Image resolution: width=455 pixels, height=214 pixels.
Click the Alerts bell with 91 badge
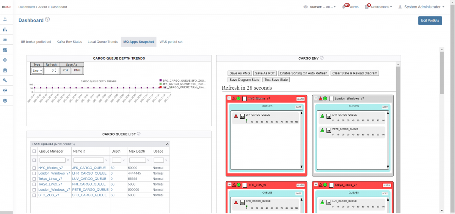(344, 7)
